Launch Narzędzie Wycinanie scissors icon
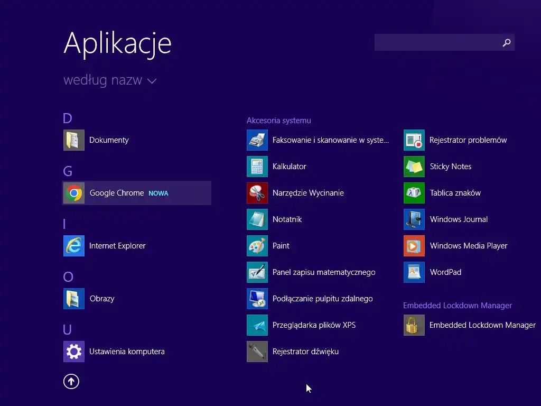This screenshot has height=406, width=541. tap(257, 193)
